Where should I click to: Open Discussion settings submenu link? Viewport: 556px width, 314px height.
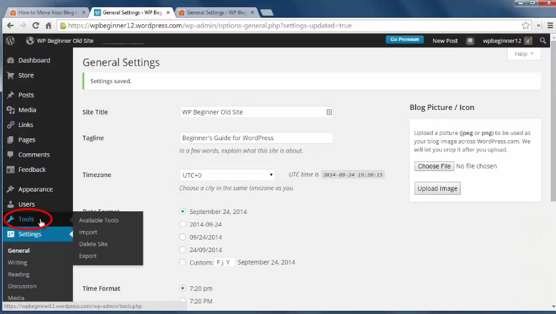point(22,286)
